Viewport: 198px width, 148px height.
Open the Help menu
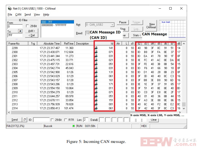coord(46,15)
